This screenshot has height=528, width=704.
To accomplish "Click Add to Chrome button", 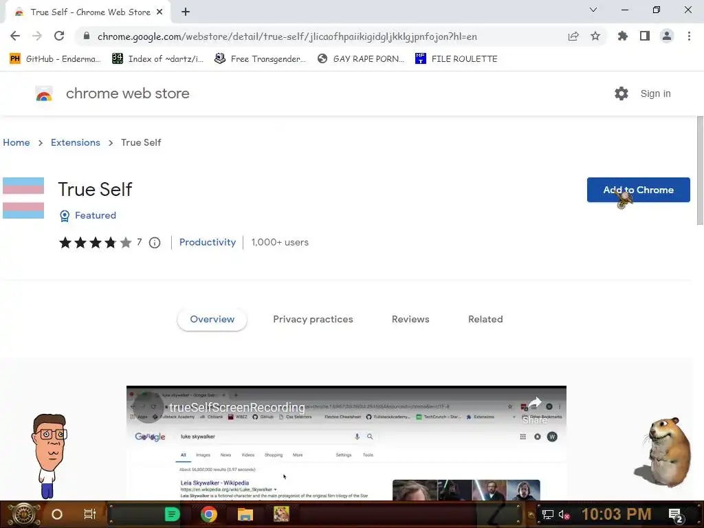I will click(x=638, y=190).
